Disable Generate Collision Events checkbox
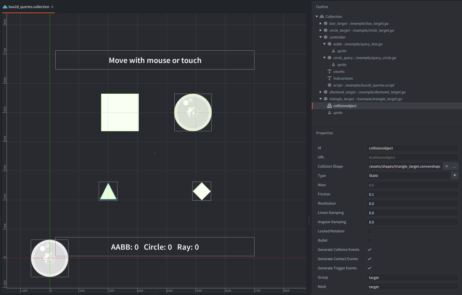The height and width of the screenshot is (295, 462). coord(369,250)
